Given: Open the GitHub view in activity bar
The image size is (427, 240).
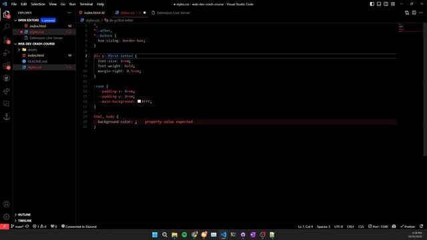Looking at the screenshot, I should pyautogui.click(x=6, y=79).
